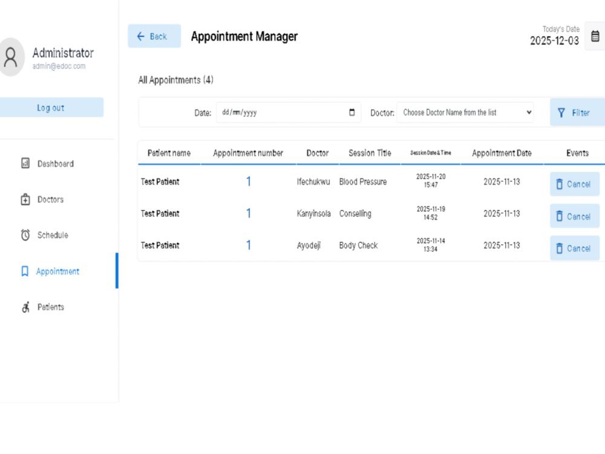The height and width of the screenshot is (454, 605).
Task: Click the Doctors medical bag icon
Action: 25,199
